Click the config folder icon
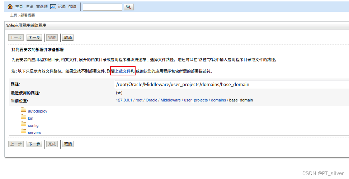This screenshot has height=179, width=349. [x=23, y=124]
